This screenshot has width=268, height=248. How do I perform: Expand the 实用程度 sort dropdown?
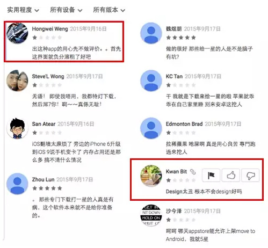point(23,10)
